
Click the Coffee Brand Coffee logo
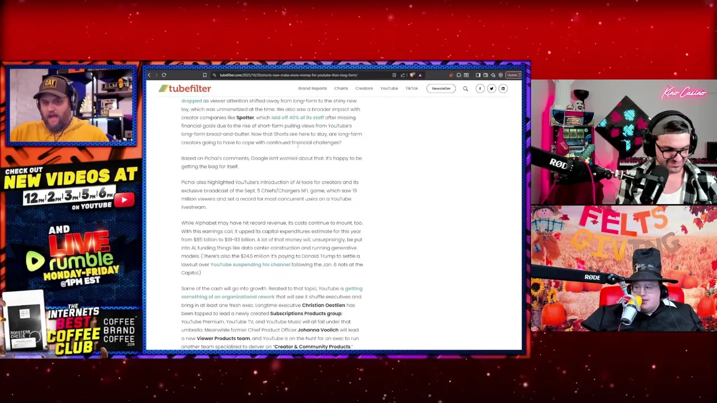pos(119,332)
